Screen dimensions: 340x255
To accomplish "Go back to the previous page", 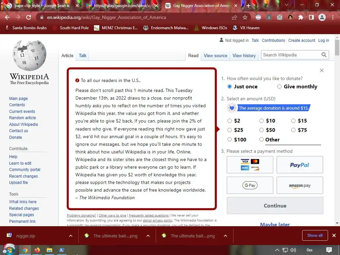I will coord(7,17).
